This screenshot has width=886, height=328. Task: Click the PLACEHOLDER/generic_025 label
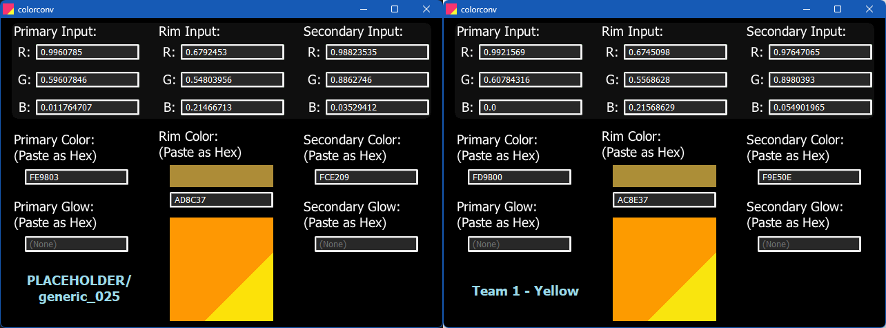(x=79, y=289)
